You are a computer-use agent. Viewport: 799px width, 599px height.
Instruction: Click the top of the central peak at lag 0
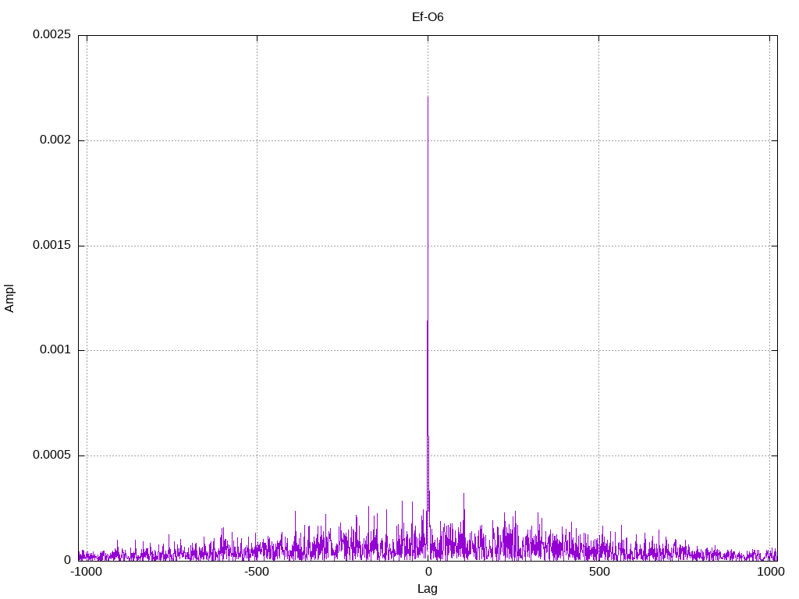[428, 97]
